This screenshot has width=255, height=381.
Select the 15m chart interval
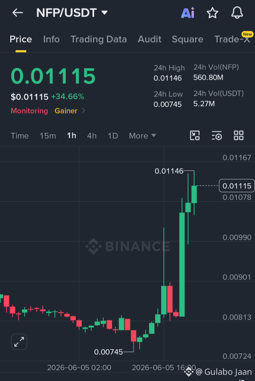click(48, 136)
